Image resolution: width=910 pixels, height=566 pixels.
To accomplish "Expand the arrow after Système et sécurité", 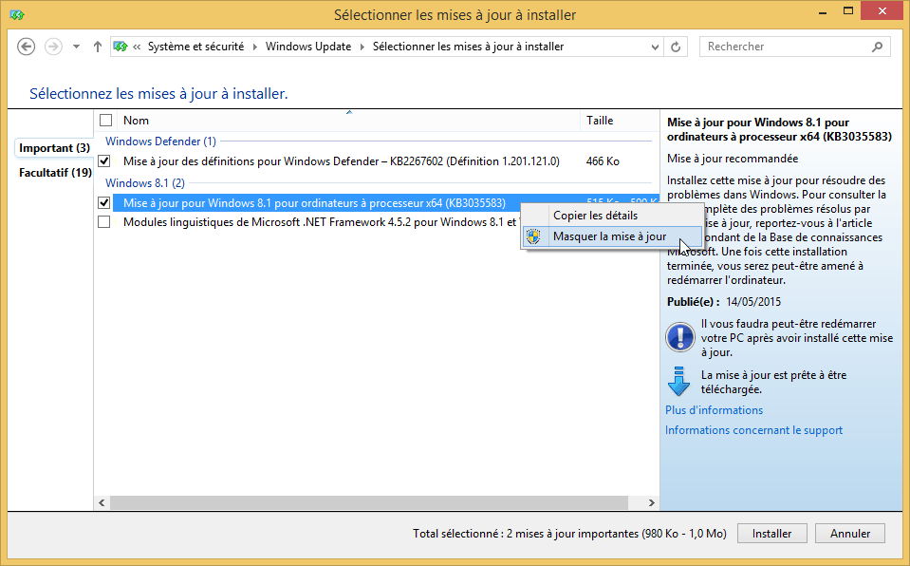I will click(254, 47).
